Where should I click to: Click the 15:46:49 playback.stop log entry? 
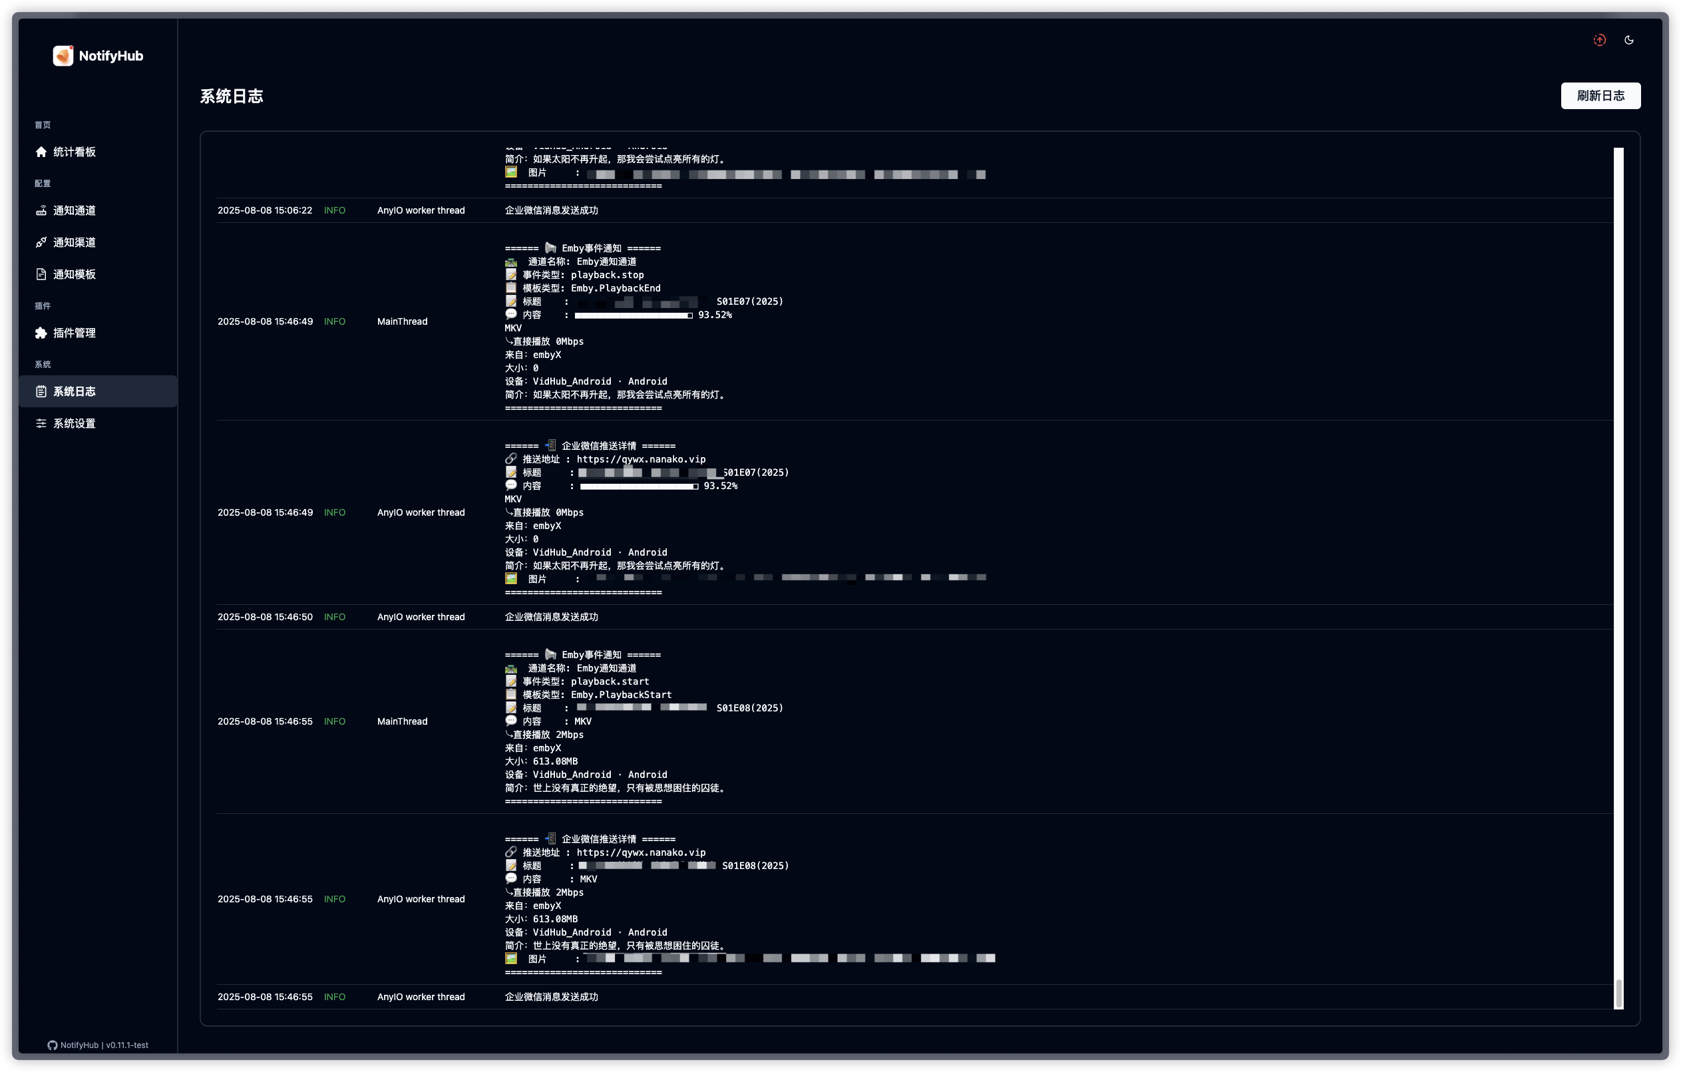click(608, 275)
